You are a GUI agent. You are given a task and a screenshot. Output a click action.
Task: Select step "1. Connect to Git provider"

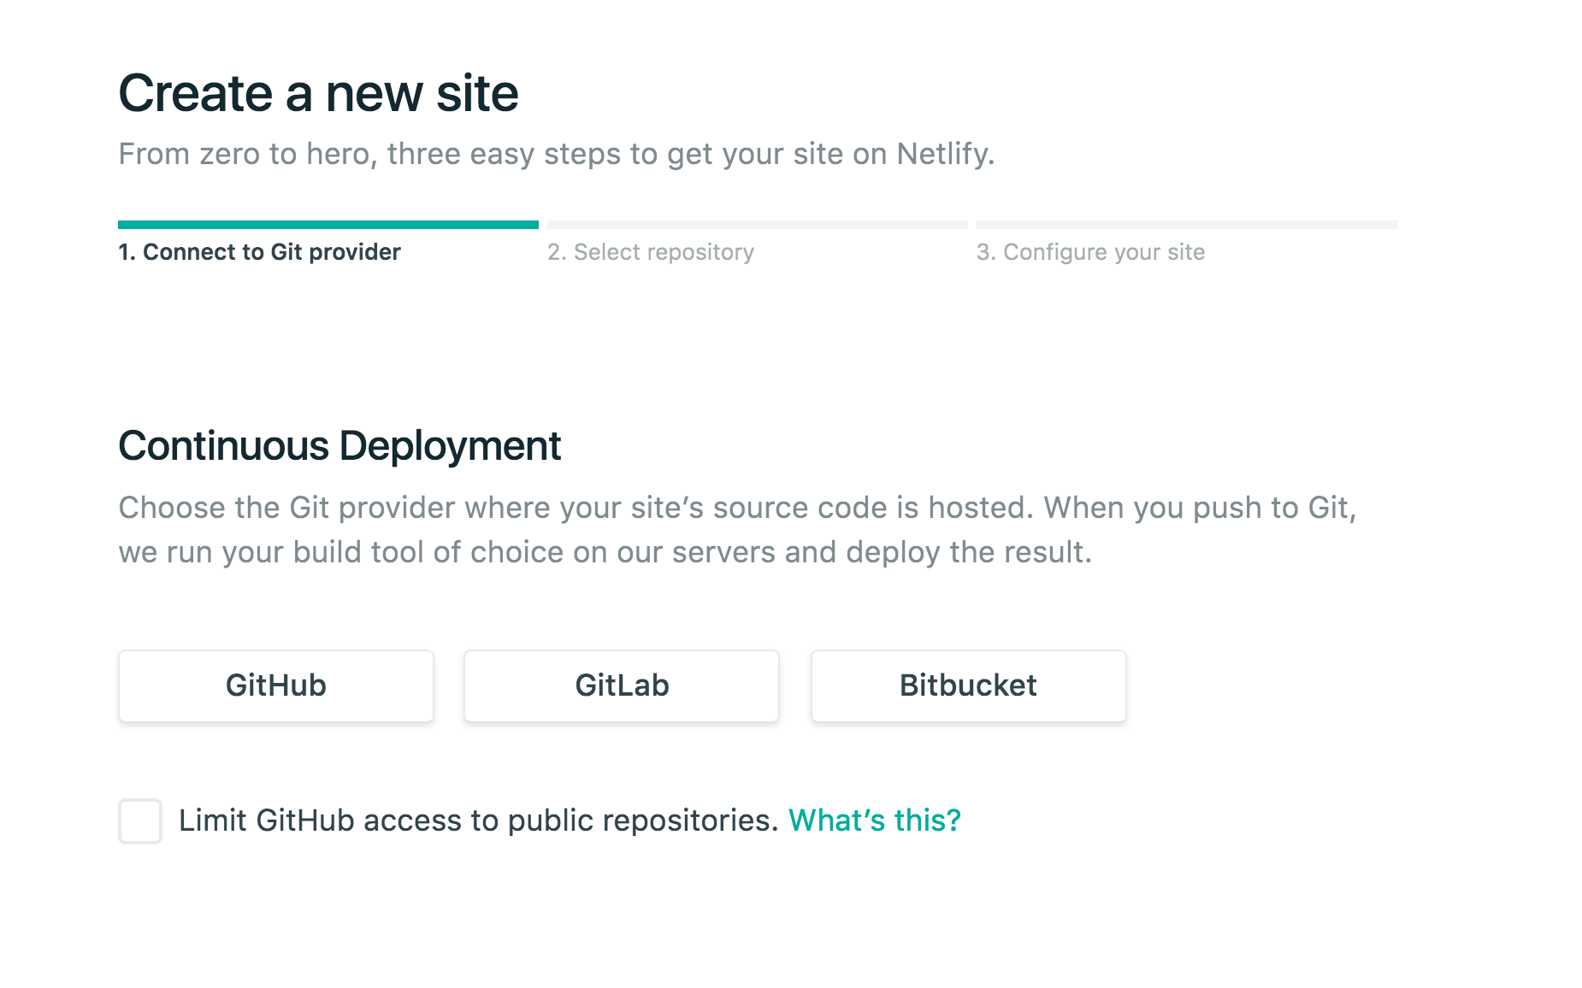pos(259,252)
